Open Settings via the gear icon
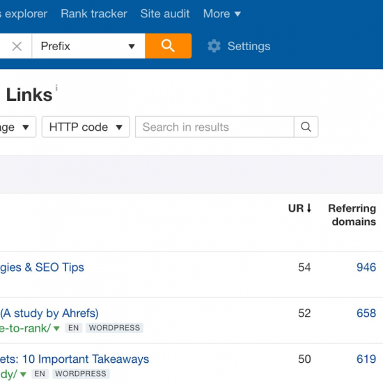 tap(214, 46)
